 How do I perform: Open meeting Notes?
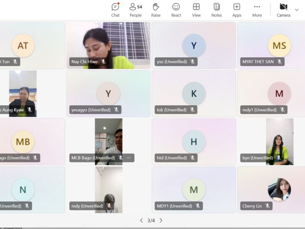pos(217,10)
